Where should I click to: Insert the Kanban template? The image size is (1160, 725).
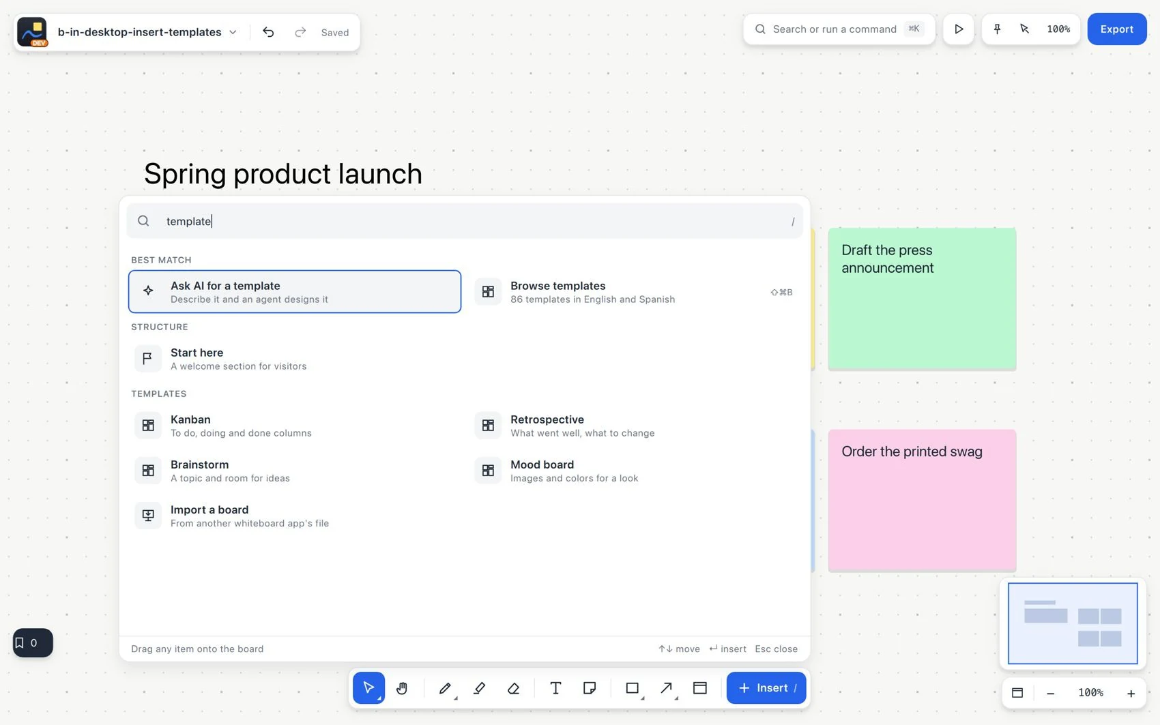pyautogui.click(x=295, y=426)
